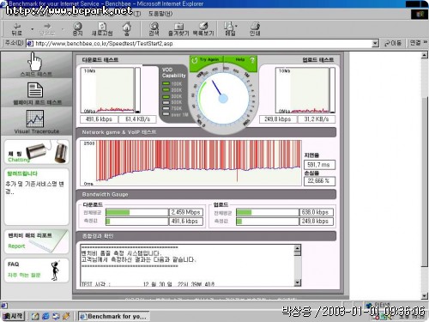Expand the Mail button dropdown arrow
Viewport: 429px width, 322px height.
point(236,26)
